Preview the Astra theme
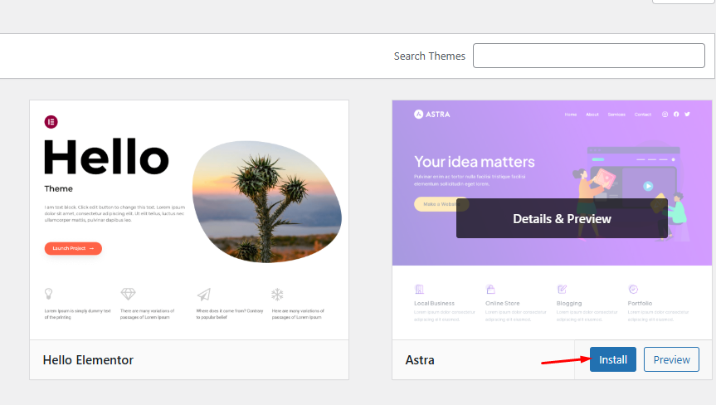Screen dimensions: 716x405 [671, 359]
